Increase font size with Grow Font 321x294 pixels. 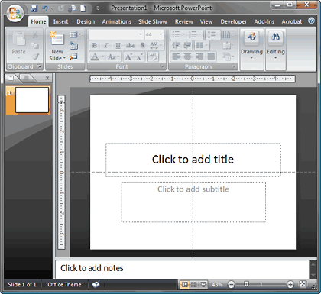128,57
